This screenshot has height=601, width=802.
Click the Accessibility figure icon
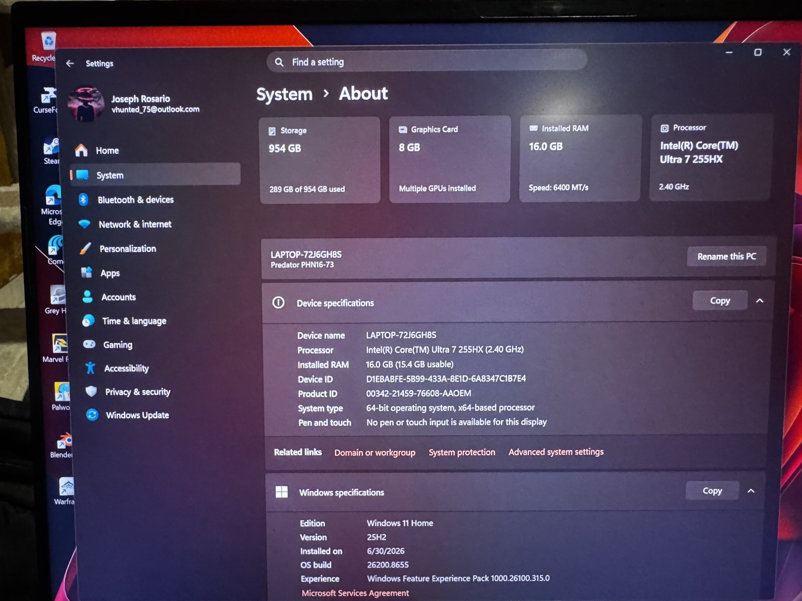[90, 368]
